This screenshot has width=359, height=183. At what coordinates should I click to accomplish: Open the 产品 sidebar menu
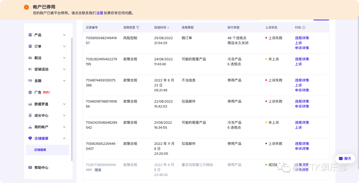click(48, 35)
